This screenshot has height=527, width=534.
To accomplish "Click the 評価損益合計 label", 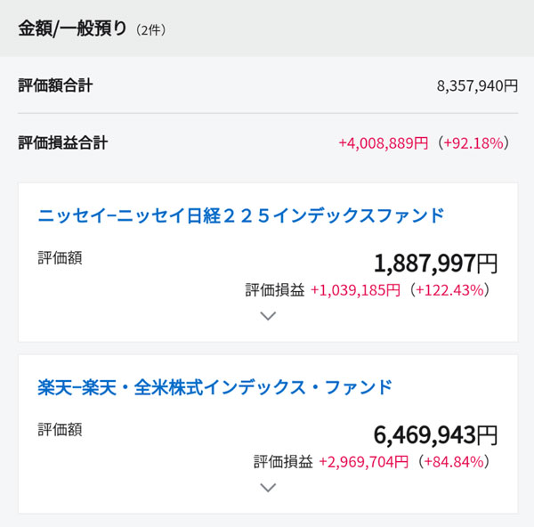I will (x=63, y=142).
